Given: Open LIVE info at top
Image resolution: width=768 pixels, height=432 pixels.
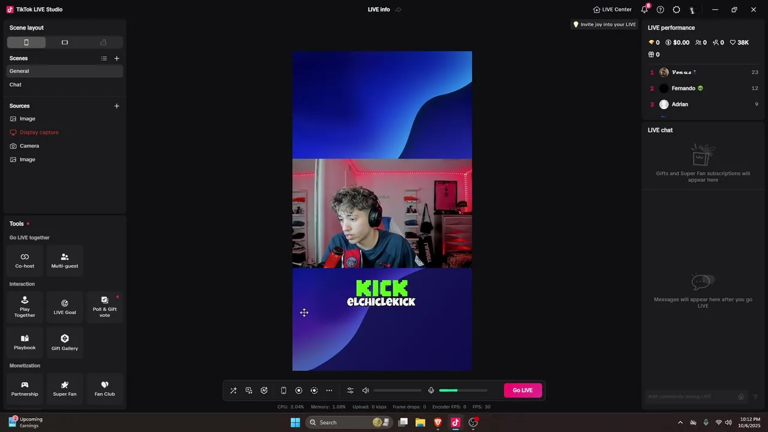Looking at the screenshot, I should (379, 10).
